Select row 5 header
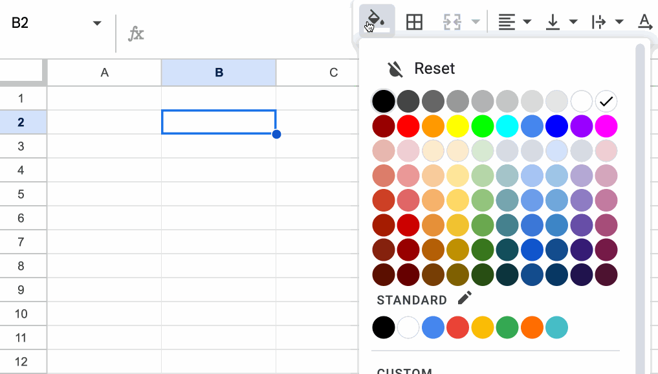This screenshot has height=374, width=658. pyautogui.click(x=21, y=194)
